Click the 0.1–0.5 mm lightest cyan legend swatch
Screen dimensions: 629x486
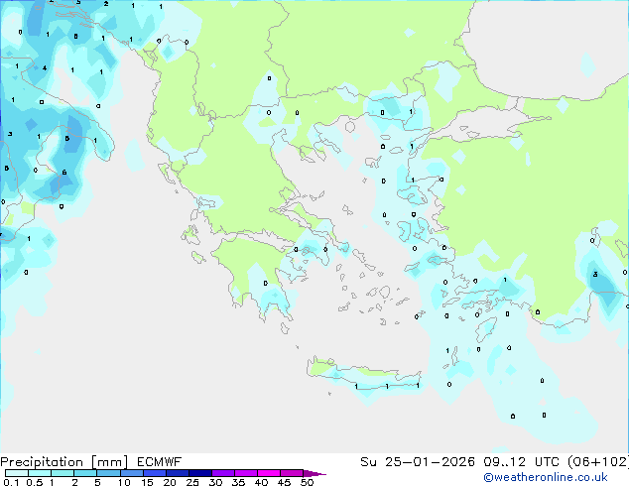[17, 473]
